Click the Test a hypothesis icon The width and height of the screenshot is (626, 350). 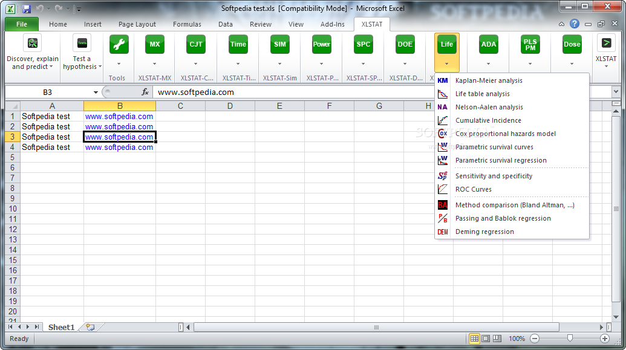(x=82, y=44)
